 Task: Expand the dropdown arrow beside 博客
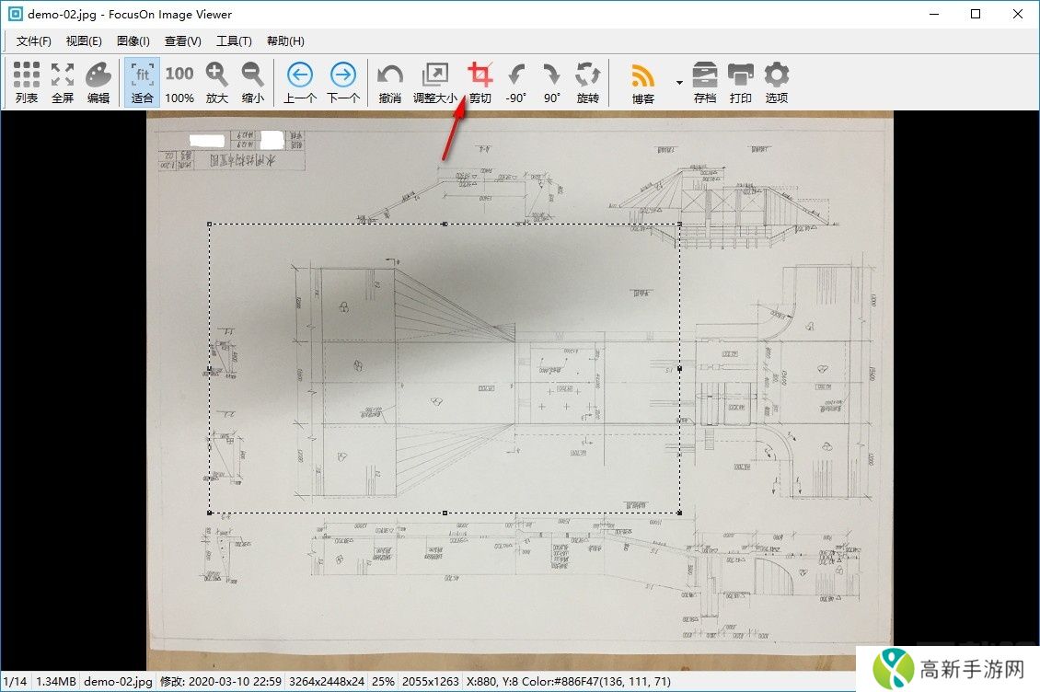pyautogui.click(x=679, y=83)
